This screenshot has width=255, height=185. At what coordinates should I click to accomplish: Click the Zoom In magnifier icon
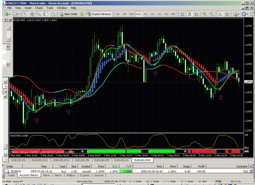pyautogui.click(x=204, y=14)
